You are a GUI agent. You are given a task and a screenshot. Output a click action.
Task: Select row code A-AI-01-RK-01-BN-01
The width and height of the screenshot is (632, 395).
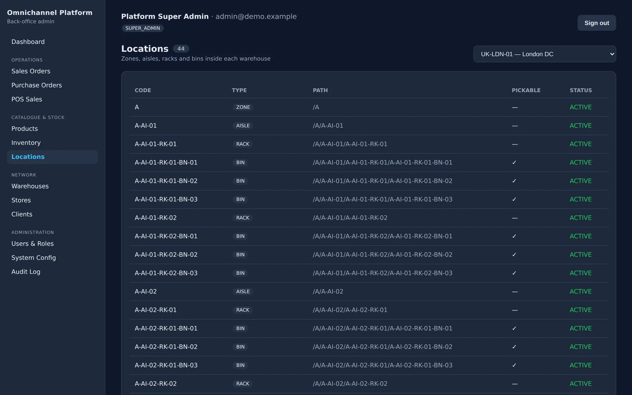166,163
